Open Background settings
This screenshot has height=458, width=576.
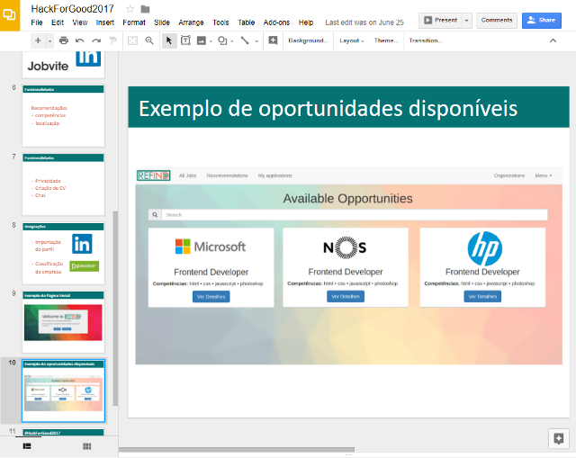(308, 40)
